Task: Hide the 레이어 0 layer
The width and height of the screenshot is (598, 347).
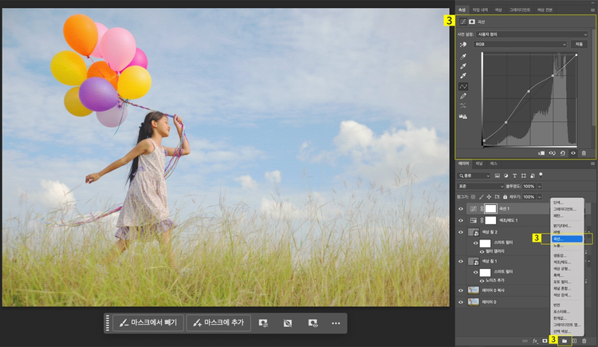Action: pos(461,302)
